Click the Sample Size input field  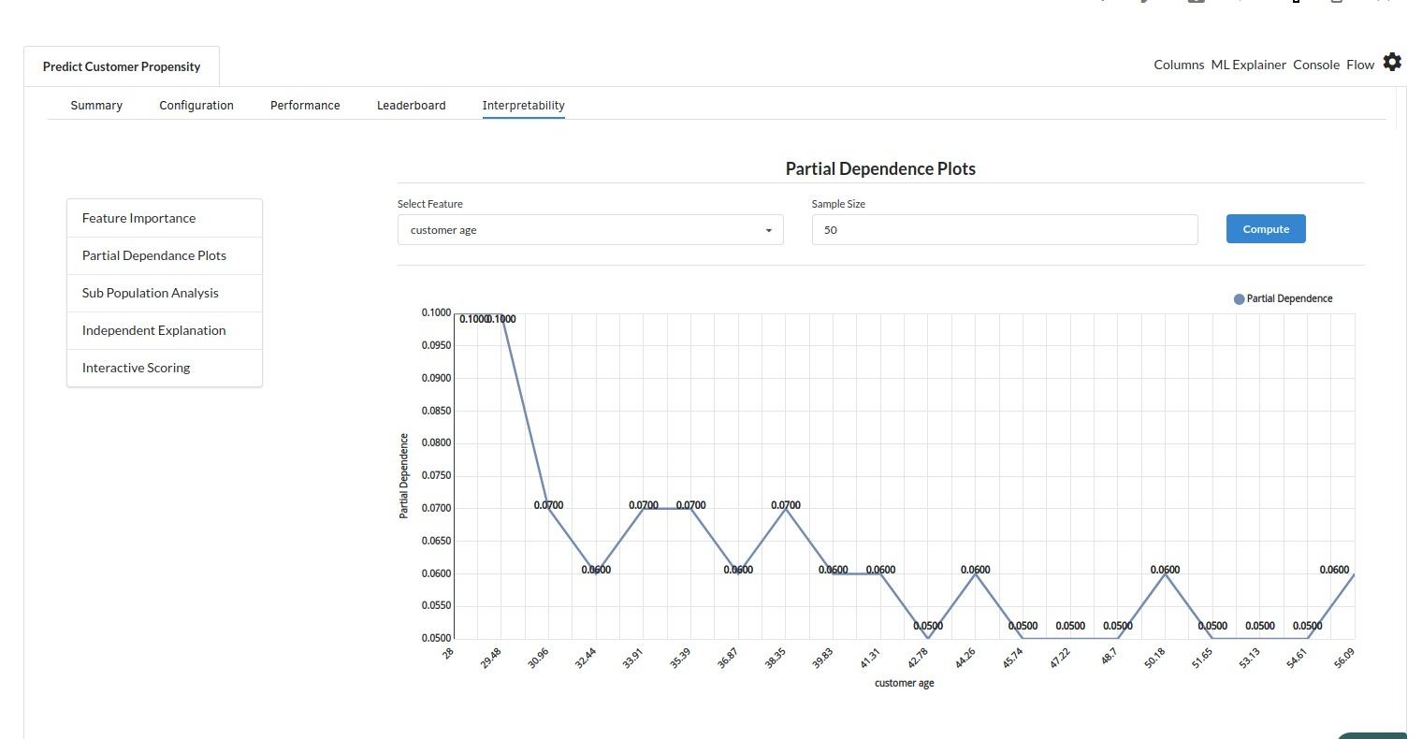tap(1005, 230)
